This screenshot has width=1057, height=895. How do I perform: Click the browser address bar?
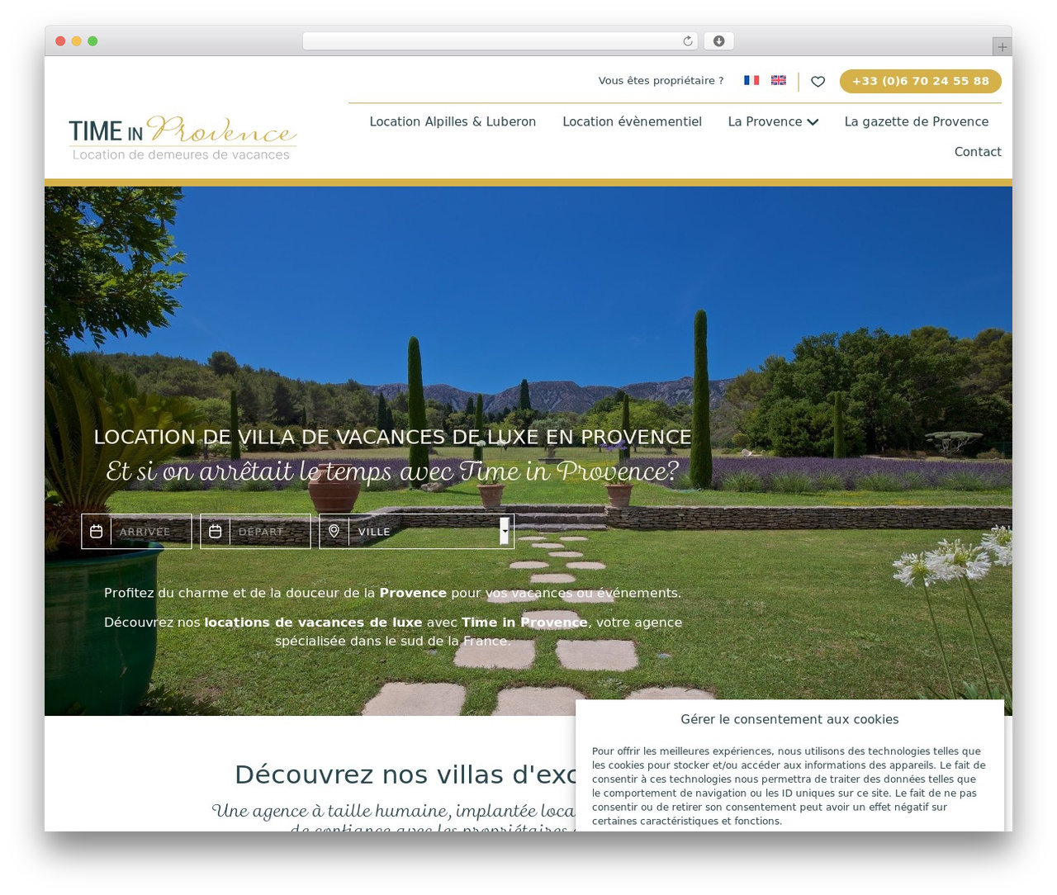(x=500, y=41)
